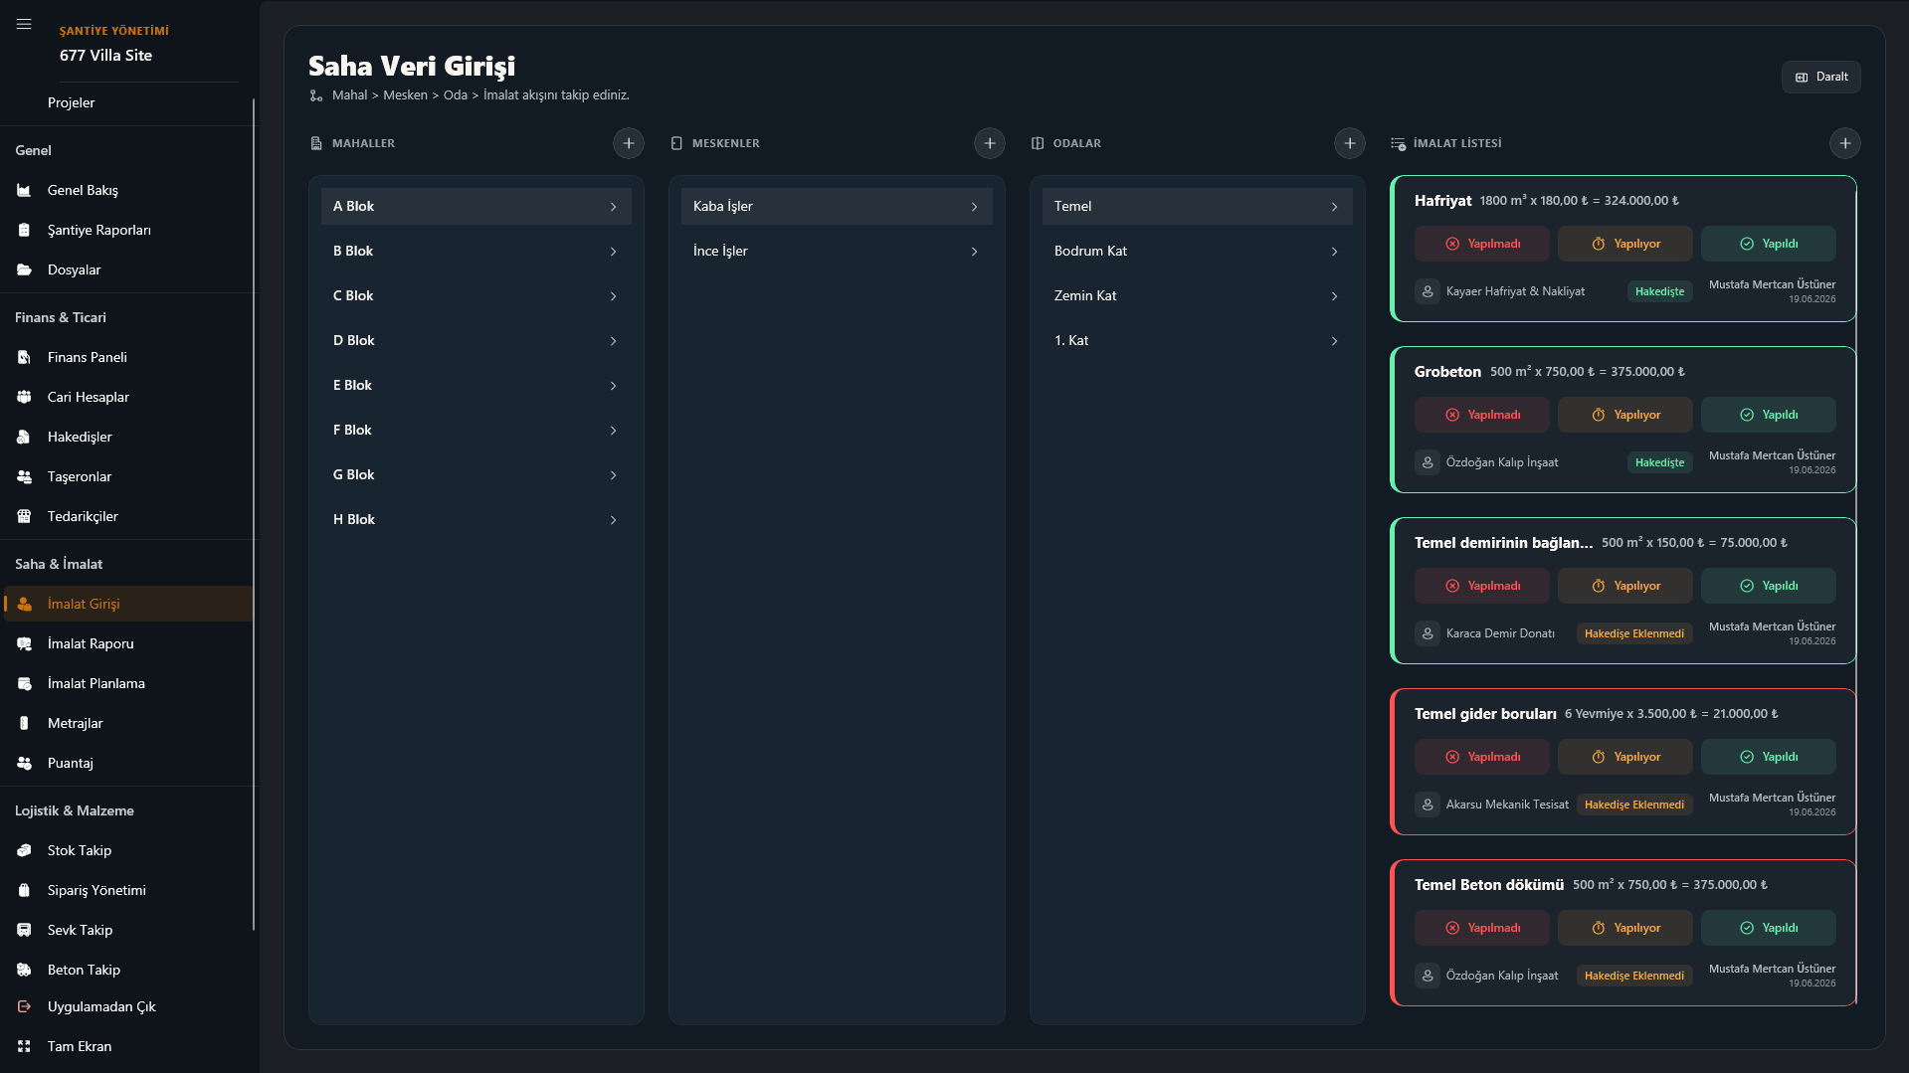Viewport: 1909px width, 1073px height.
Task: Expand İnce İşler chevron
Action: pos(975,252)
